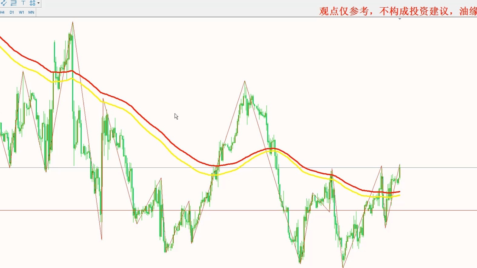Click the gray chart shift triangle marker
477x268 pixels.
400,19
